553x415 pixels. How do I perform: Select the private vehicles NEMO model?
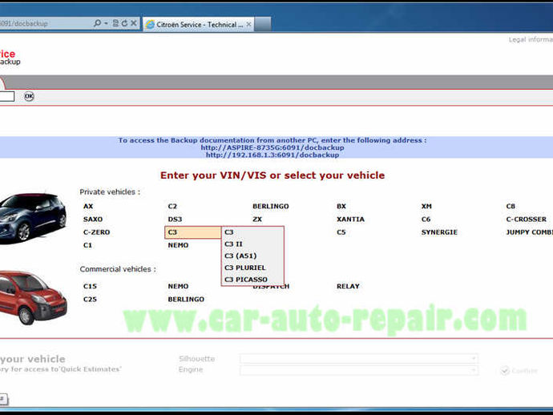pyautogui.click(x=178, y=245)
